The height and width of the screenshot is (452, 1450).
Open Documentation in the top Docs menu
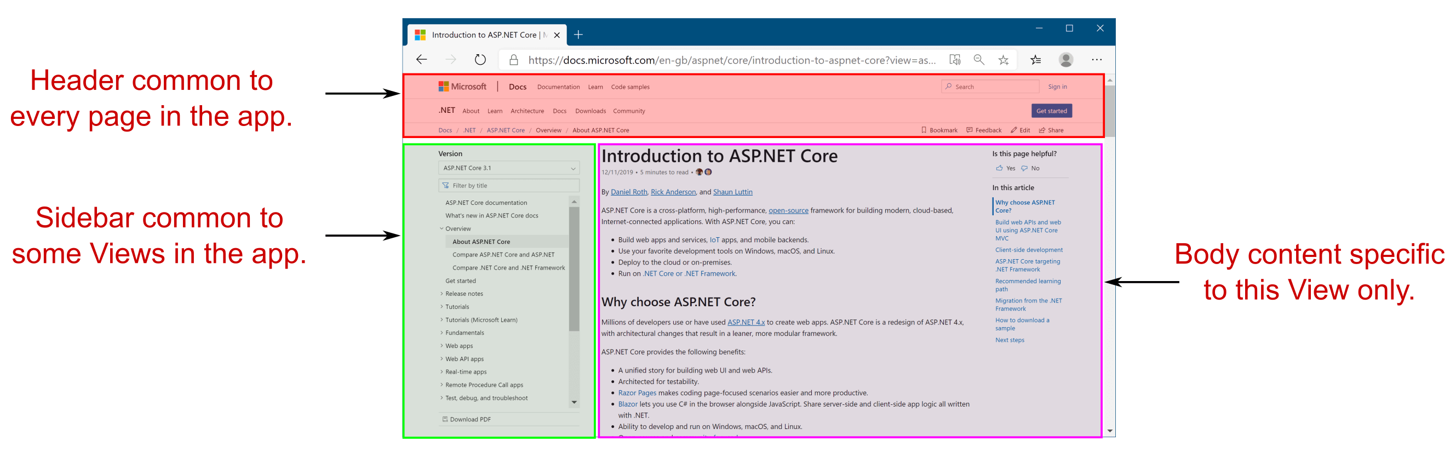point(558,87)
